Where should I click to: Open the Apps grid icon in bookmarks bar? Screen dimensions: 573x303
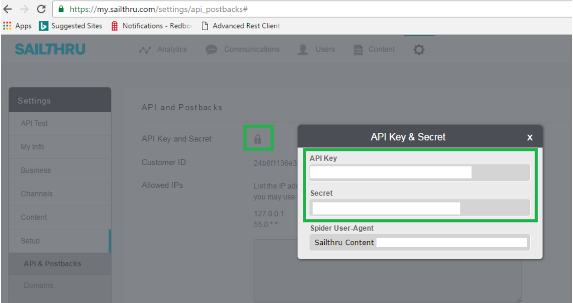click(x=6, y=26)
